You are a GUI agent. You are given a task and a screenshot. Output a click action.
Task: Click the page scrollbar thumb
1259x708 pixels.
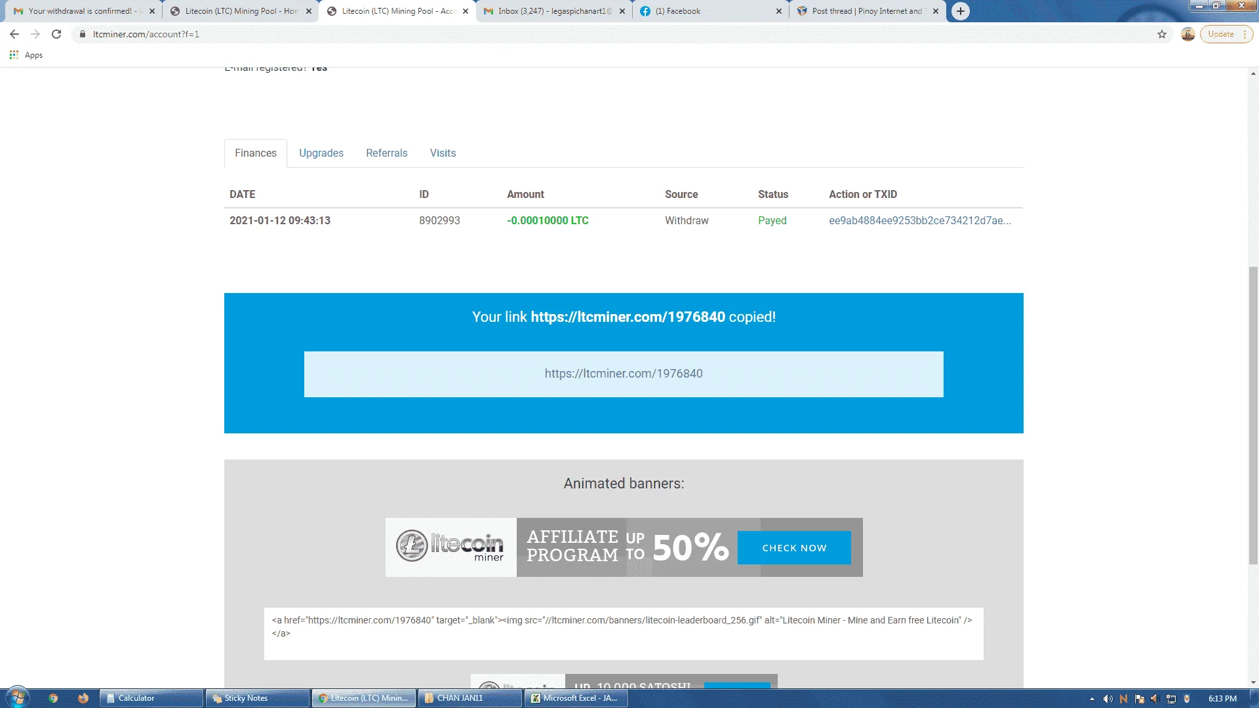pos(1253,414)
